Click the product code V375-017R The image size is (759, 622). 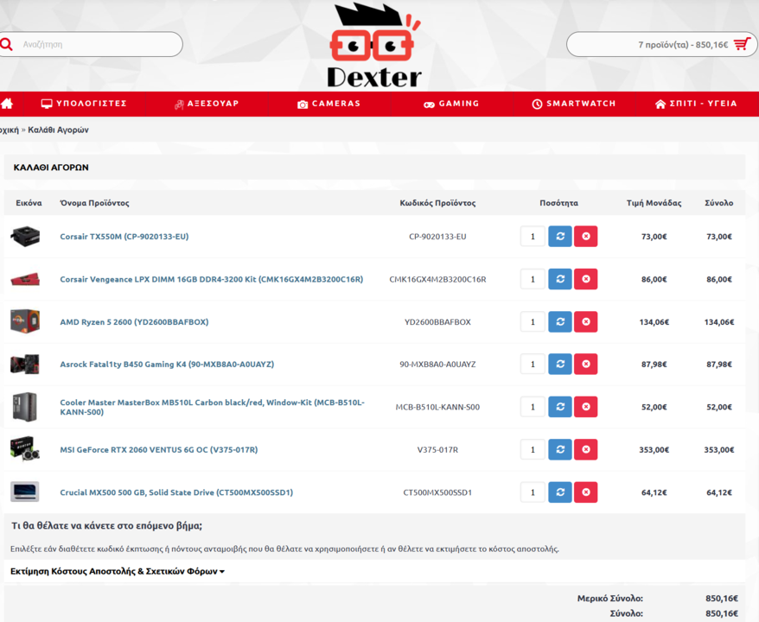coord(437,449)
